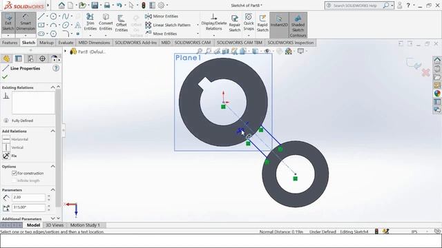Open the Motion Study 1 tab
Image resolution: width=442 pixels, height=248 pixels.
point(85,225)
